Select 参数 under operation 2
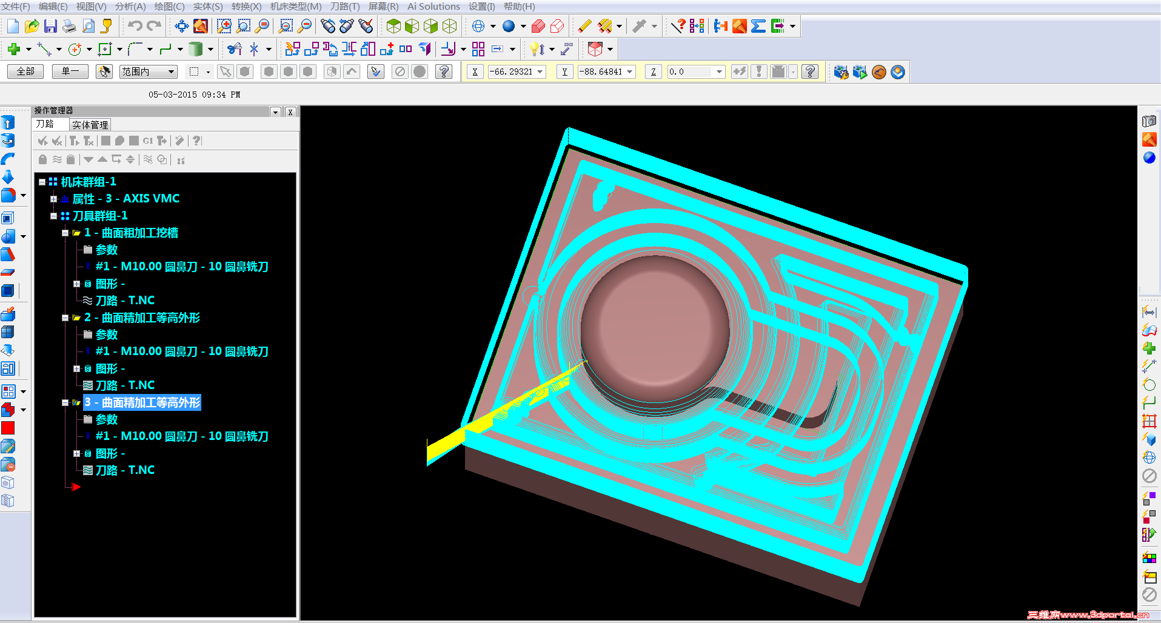 [107, 335]
